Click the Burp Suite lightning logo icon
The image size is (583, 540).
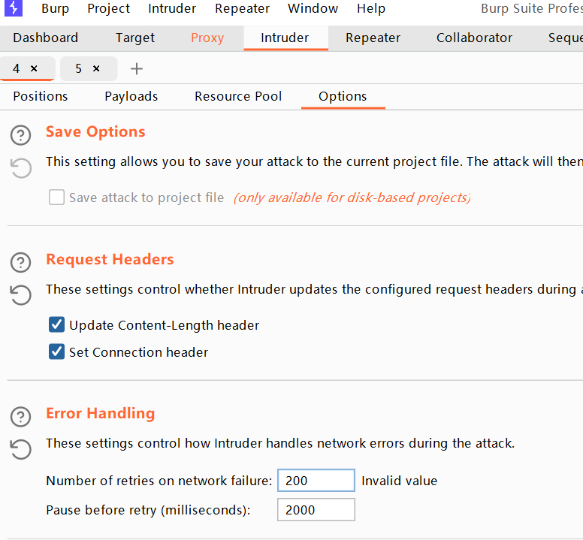click(x=13, y=8)
